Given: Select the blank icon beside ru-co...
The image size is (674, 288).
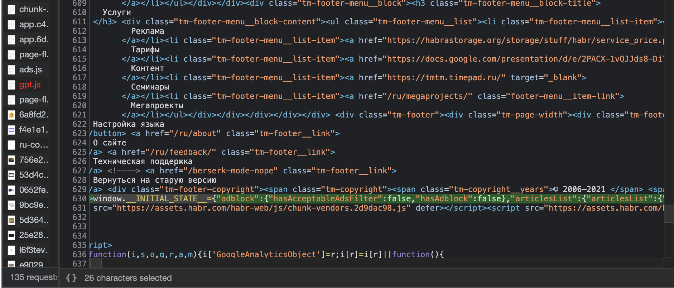Looking at the screenshot, I should pyautogui.click(x=11, y=145).
